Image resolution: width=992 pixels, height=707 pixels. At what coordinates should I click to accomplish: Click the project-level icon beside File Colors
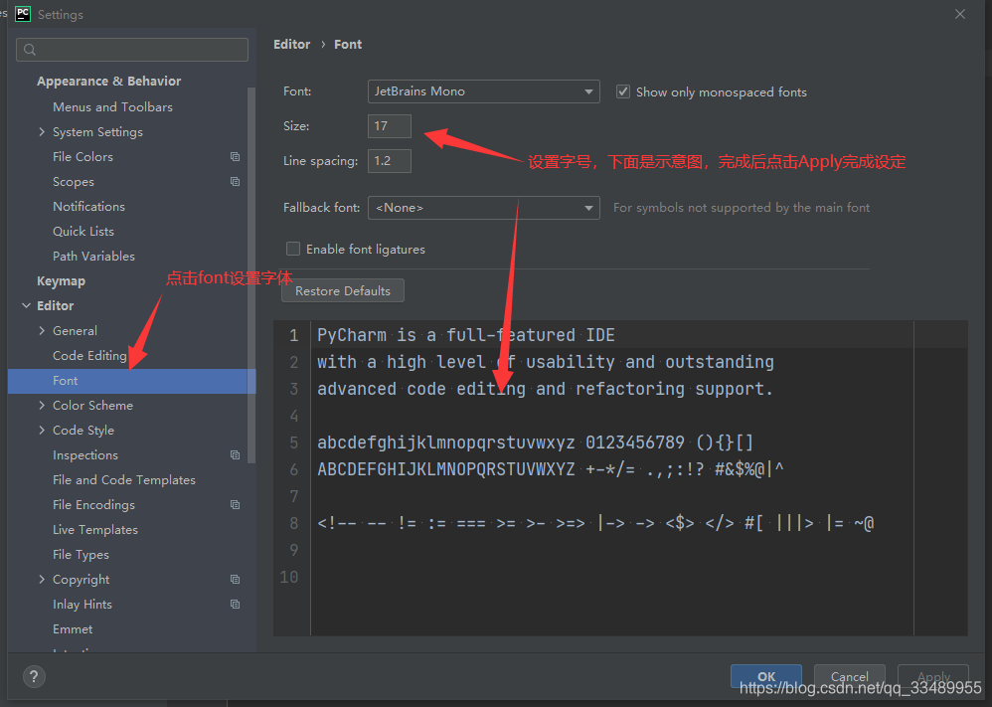235,156
